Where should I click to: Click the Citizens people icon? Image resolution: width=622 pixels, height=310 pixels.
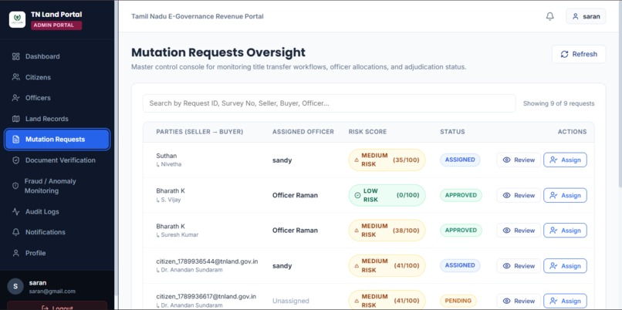(x=16, y=77)
